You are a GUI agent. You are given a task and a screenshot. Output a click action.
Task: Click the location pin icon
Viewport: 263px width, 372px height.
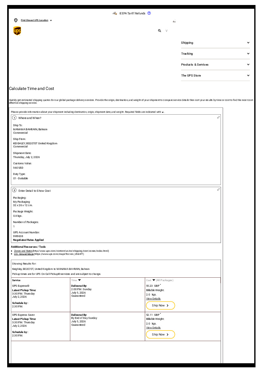pyautogui.click(x=16, y=20)
